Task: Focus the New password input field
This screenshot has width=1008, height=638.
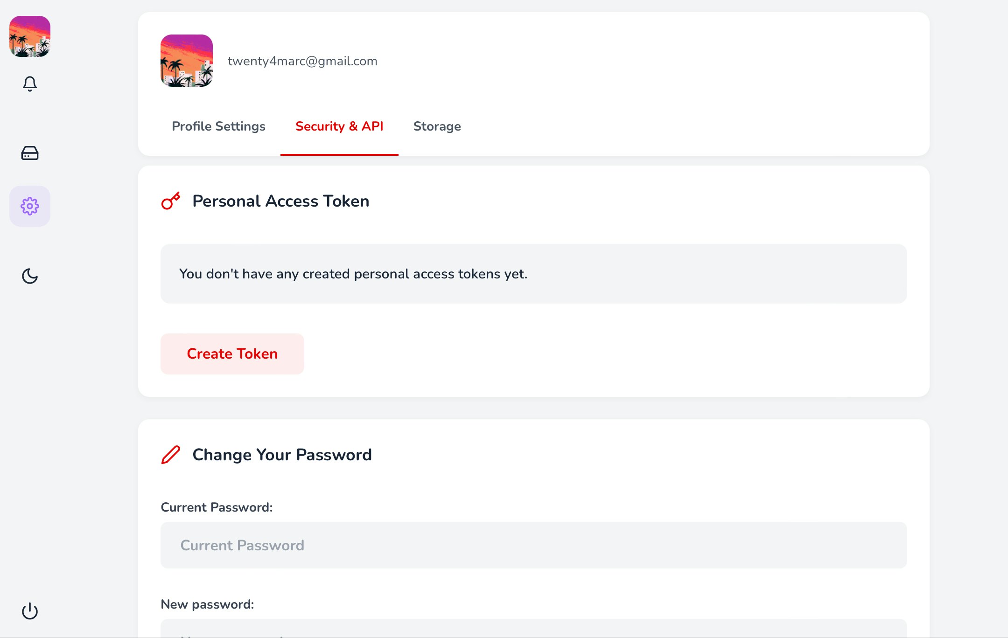Action: (534, 629)
